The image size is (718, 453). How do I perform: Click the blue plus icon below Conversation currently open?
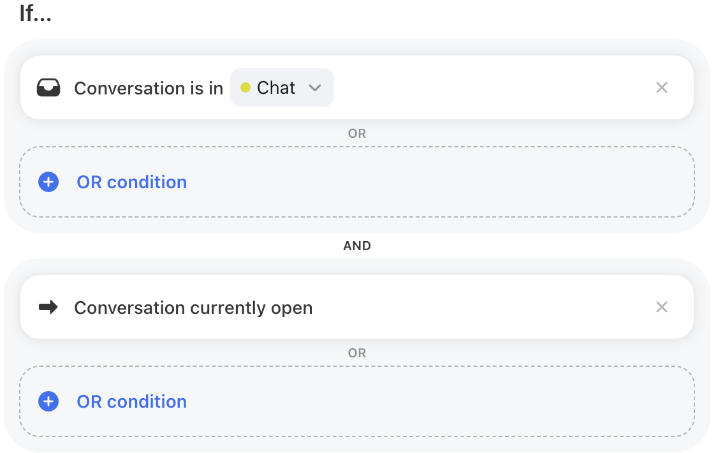coord(48,401)
